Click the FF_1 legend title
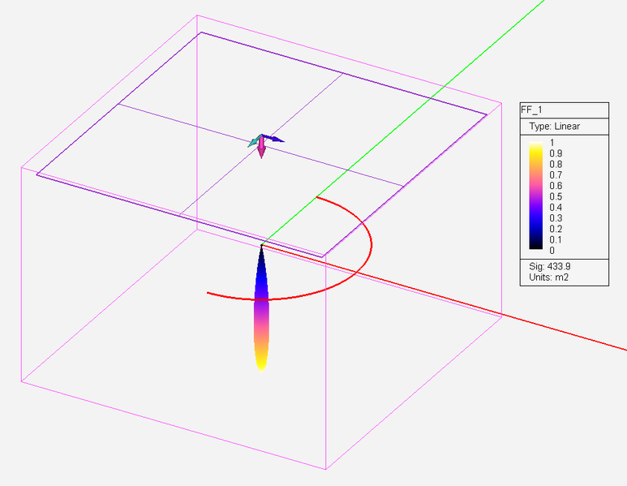Screen dimensions: 627x486 (531, 110)
